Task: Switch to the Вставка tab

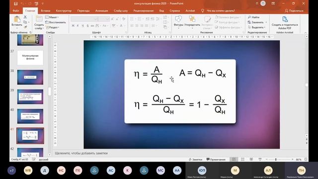Action: click(x=45, y=11)
